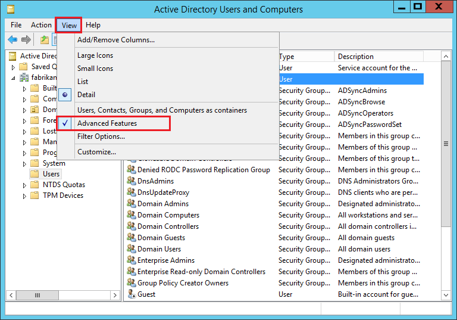Toggle Users, Contacts, Groups, and Computers as containers
The width and height of the screenshot is (457, 320).
pyautogui.click(x=168, y=110)
